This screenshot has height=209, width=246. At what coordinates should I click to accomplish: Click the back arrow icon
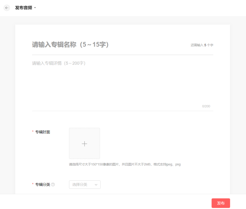pyautogui.click(x=7, y=8)
